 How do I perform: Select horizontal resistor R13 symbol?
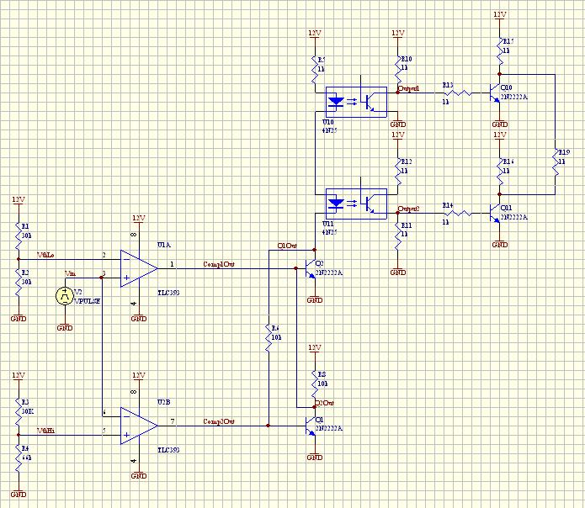pyautogui.click(x=458, y=93)
